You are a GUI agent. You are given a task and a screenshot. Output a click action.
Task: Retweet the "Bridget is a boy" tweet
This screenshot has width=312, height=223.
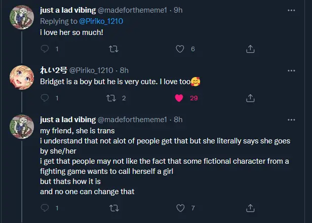pos(113,98)
